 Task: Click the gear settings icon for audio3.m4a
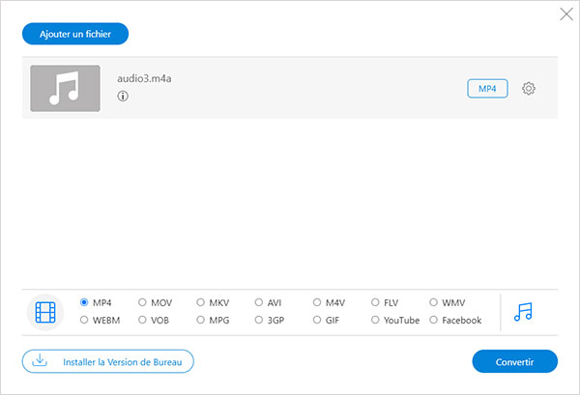pyautogui.click(x=529, y=89)
